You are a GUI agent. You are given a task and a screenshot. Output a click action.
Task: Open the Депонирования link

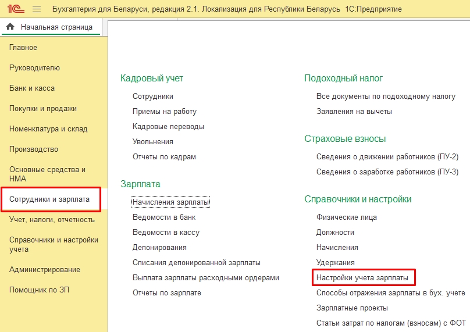tap(159, 248)
